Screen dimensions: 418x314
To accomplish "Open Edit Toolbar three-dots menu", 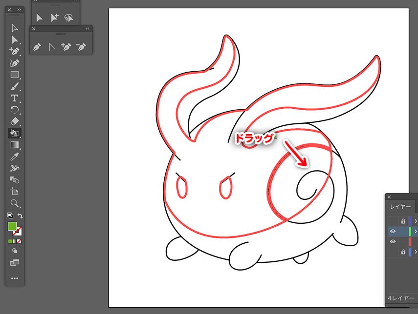I will pyautogui.click(x=15, y=278).
